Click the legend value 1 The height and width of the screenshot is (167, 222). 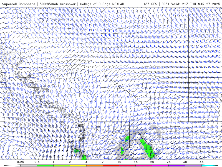pyautogui.click(x=53, y=162)
